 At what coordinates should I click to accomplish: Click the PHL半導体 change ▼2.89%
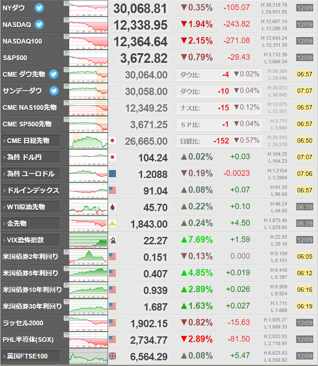(x=197, y=339)
